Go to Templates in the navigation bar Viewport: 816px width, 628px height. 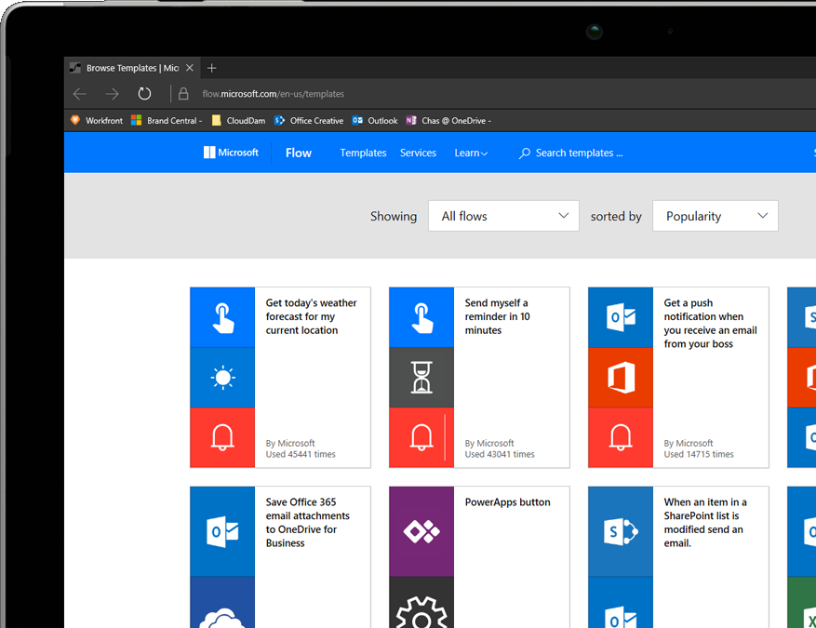pyautogui.click(x=363, y=153)
